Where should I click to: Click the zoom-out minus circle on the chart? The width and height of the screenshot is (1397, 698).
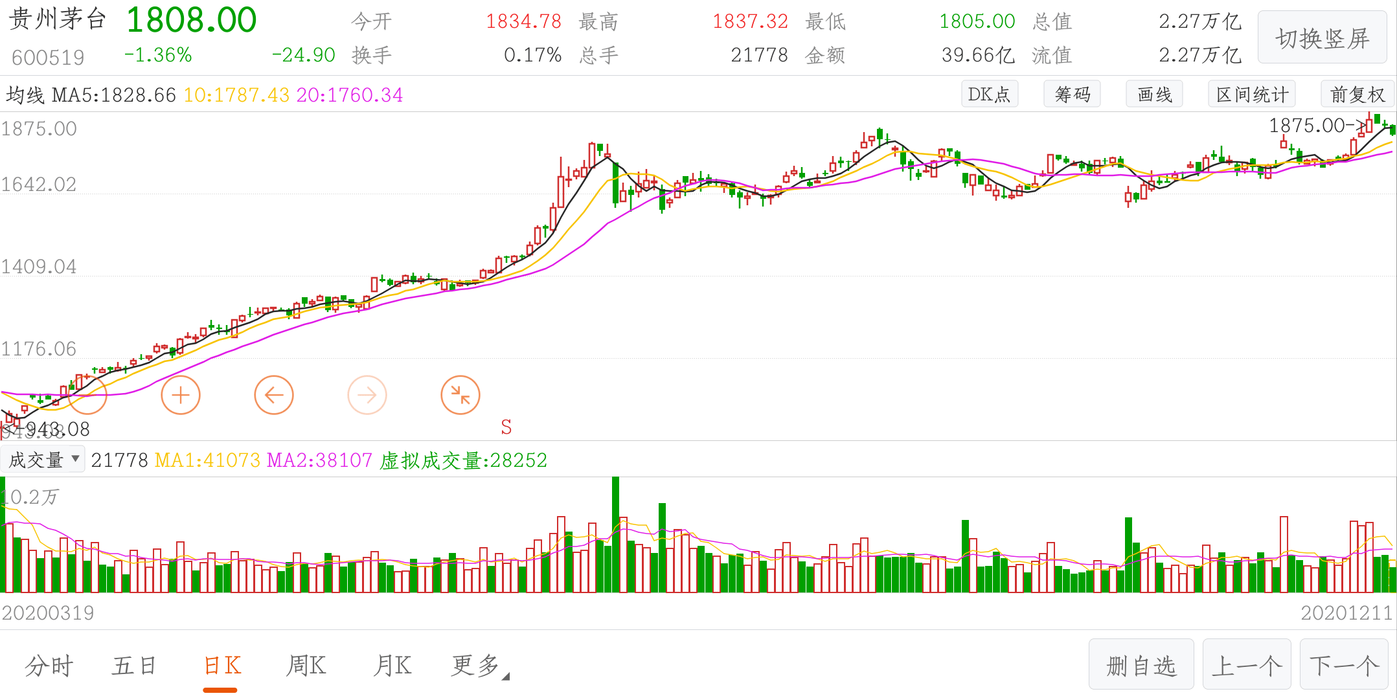[x=87, y=395]
